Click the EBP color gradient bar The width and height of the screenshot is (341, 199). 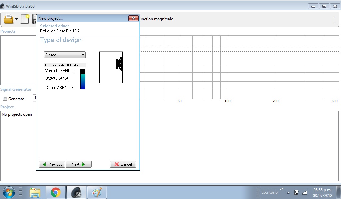click(x=83, y=79)
